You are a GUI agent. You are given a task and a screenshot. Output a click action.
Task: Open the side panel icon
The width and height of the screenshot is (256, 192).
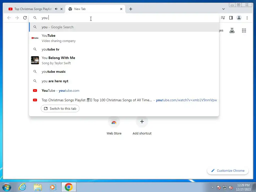tap(231, 18)
